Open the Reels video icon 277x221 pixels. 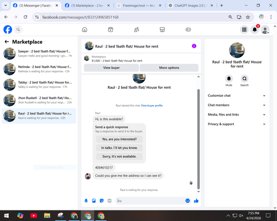tap(110, 29)
